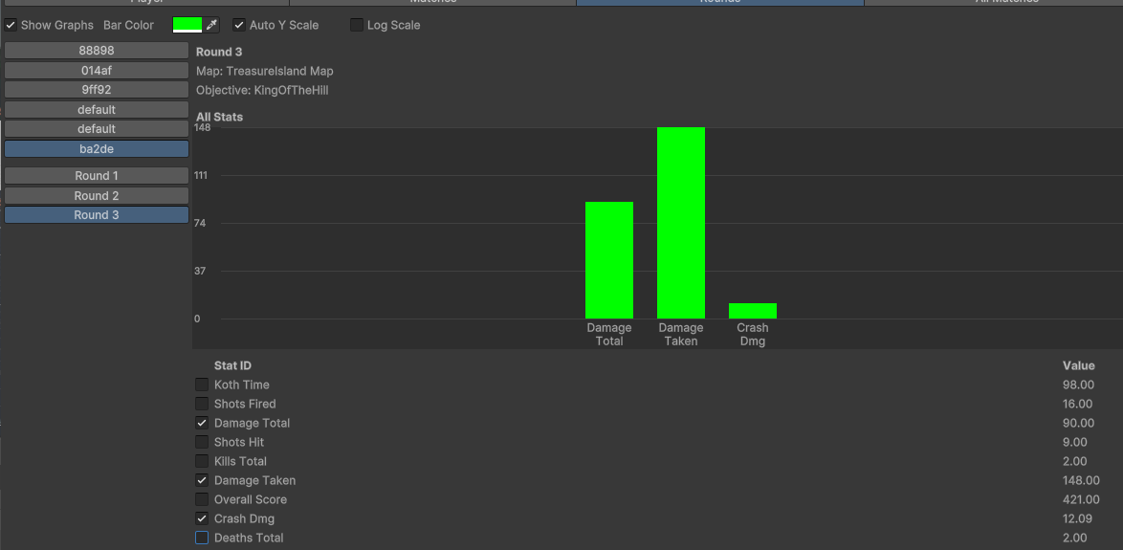This screenshot has height=550, width=1123.
Task: Check the Deaths Total checkbox
Action: point(202,538)
